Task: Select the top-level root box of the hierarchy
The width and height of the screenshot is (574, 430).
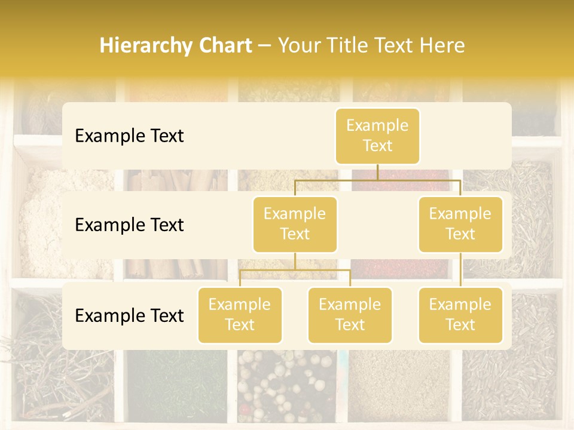Action: point(377,136)
